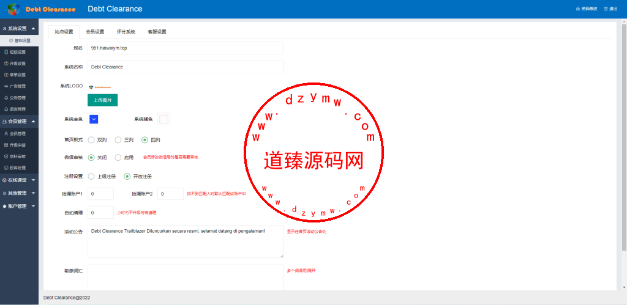Expand the 账户管理 sidebar group
The image size is (627, 305).
[x=19, y=207]
